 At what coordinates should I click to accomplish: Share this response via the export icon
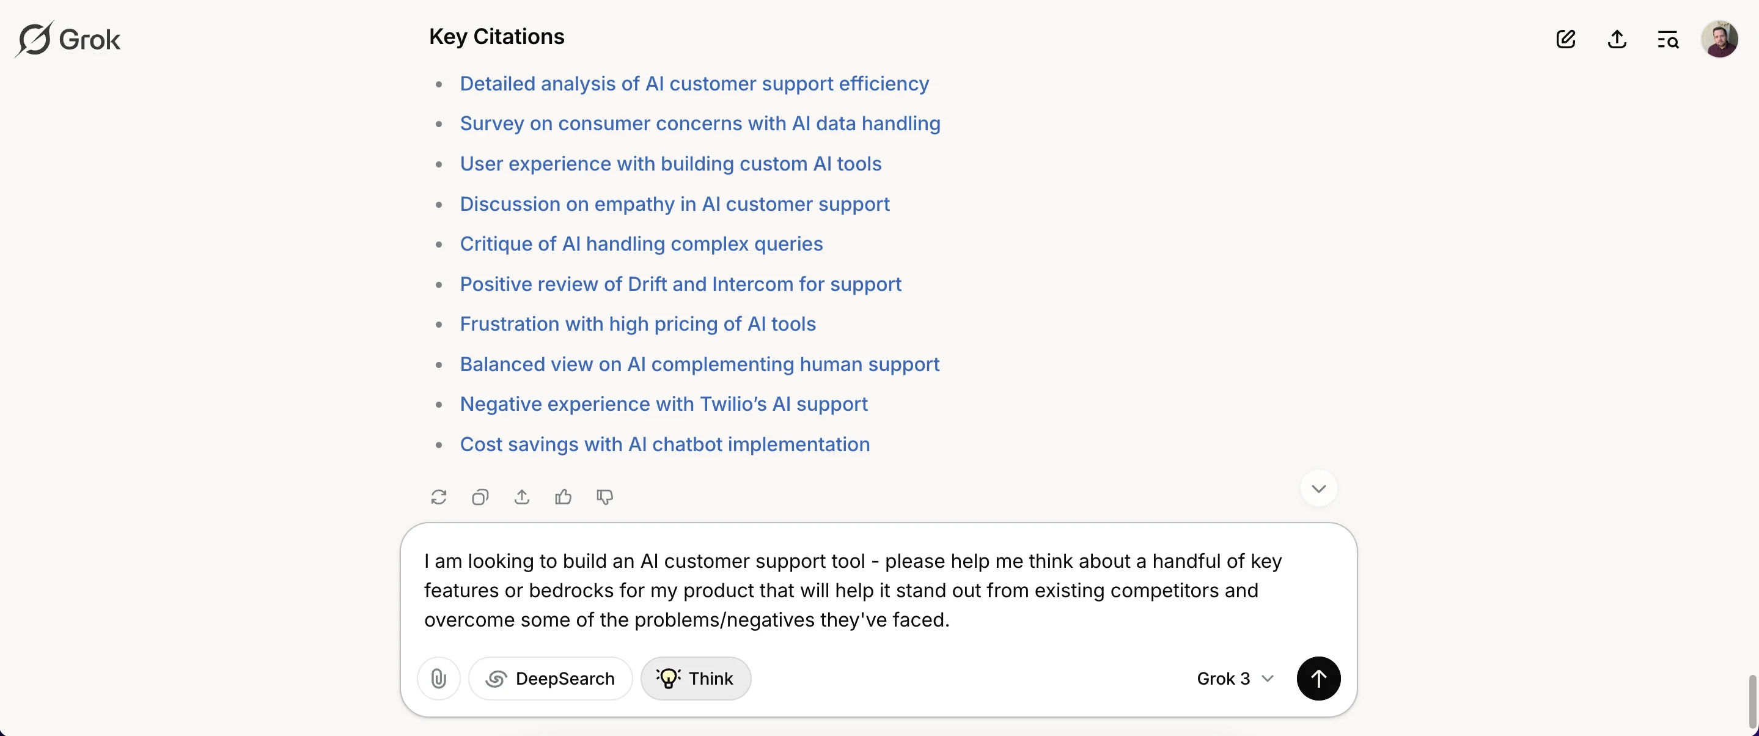[x=522, y=497]
